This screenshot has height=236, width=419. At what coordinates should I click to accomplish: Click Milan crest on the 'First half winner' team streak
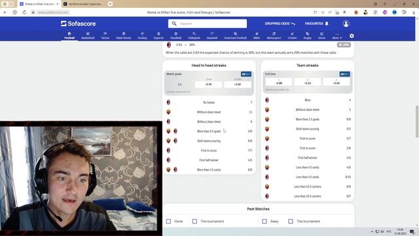(267, 158)
